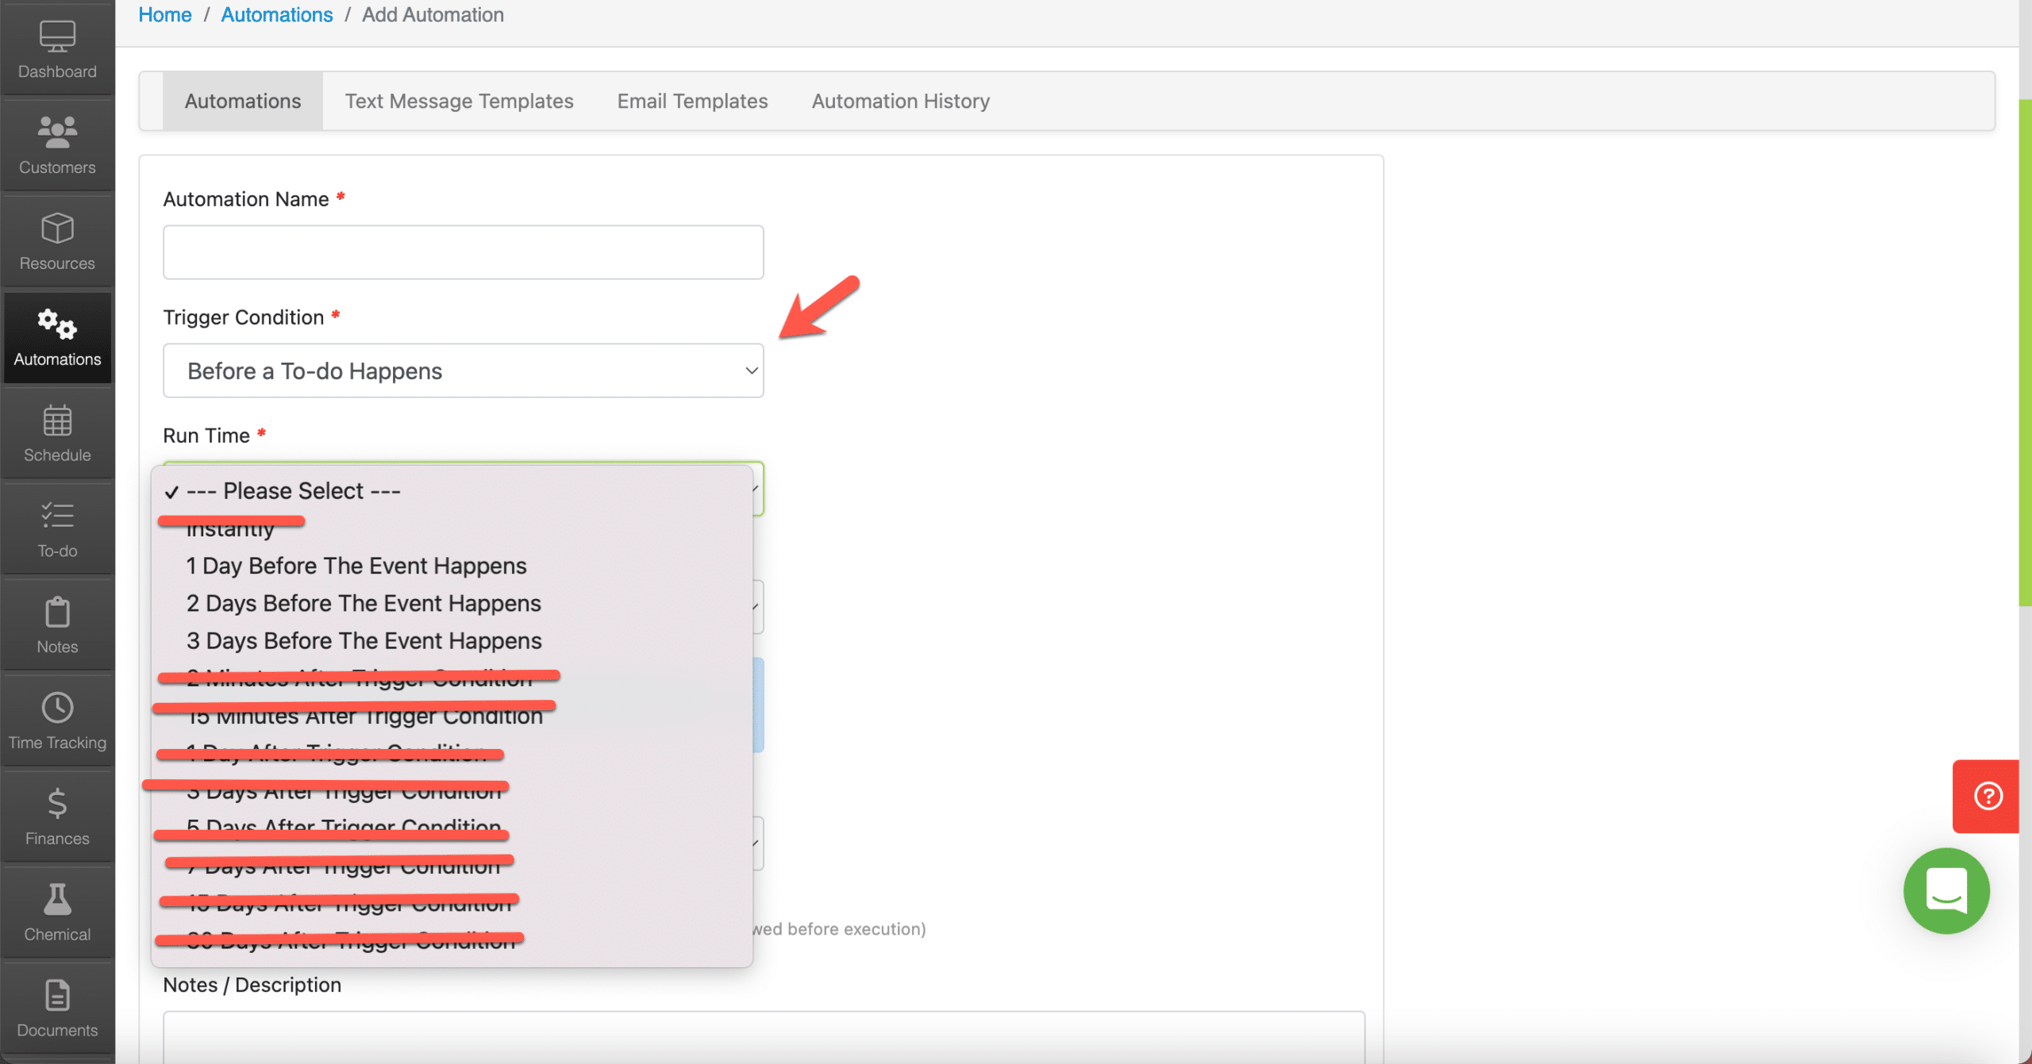Open the Finances dollar section

click(x=56, y=816)
